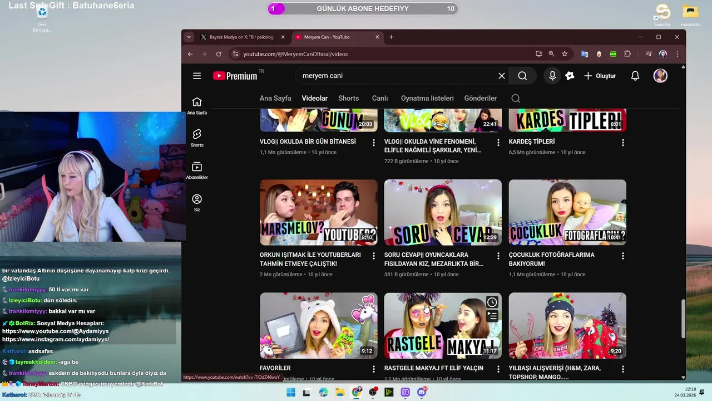Open the Canlı channel tab
This screenshot has height=401, width=712.
(380, 98)
